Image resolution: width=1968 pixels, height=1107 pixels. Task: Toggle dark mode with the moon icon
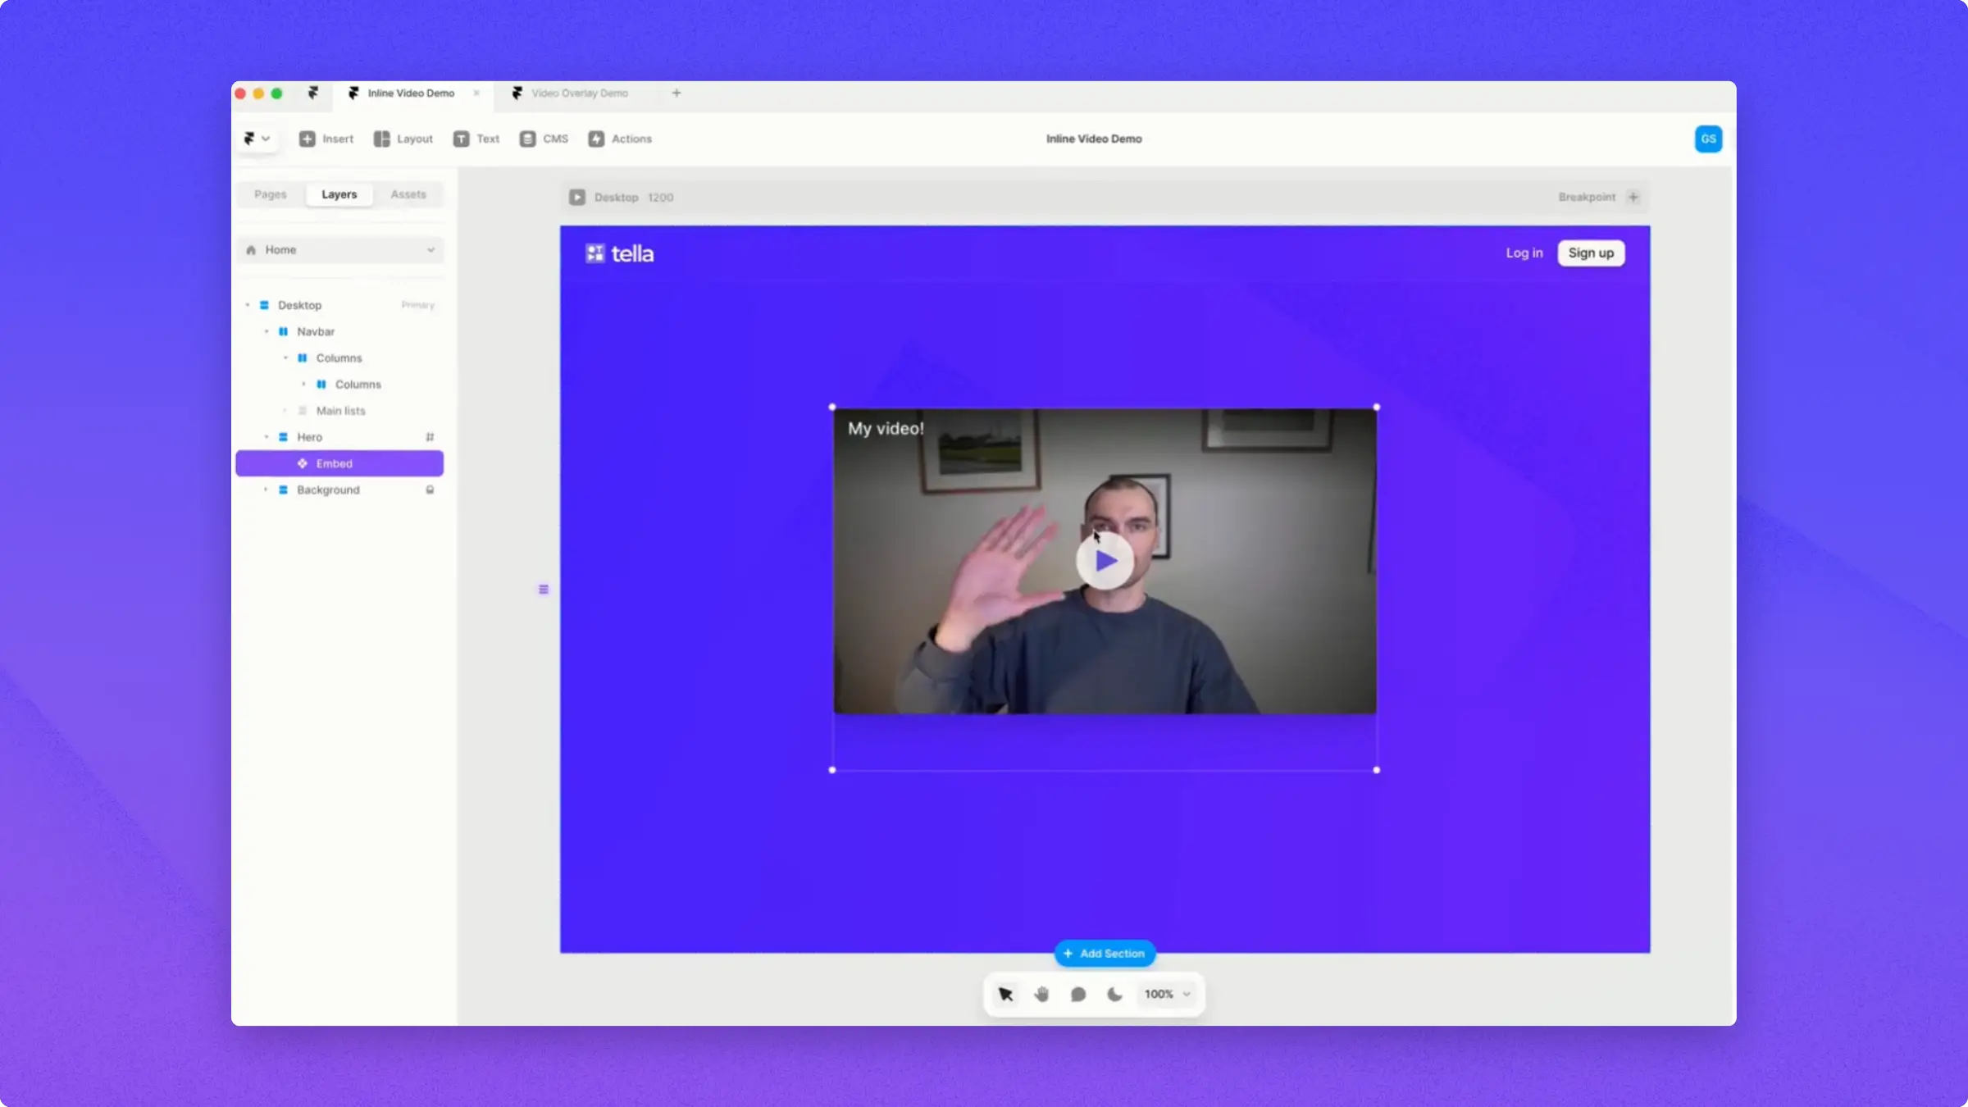point(1114,994)
